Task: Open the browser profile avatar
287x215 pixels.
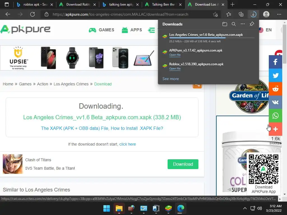Action: [266, 14]
